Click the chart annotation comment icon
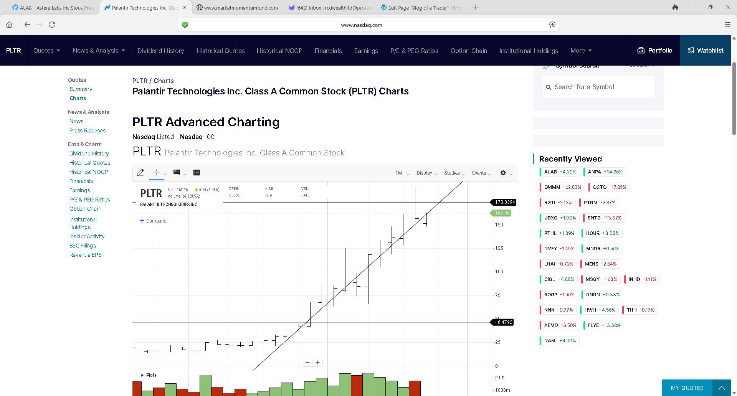737x396 pixels. click(177, 173)
